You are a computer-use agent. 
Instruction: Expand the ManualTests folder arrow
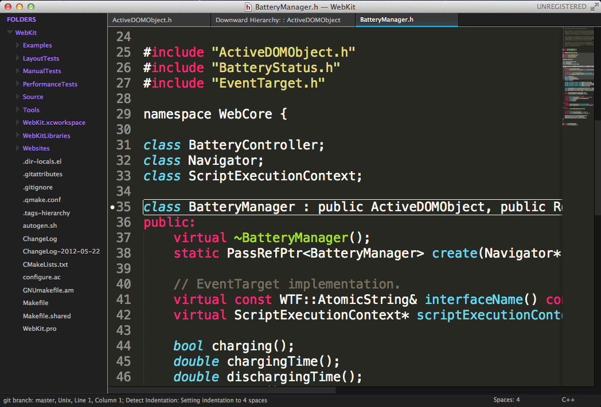coord(18,71)
